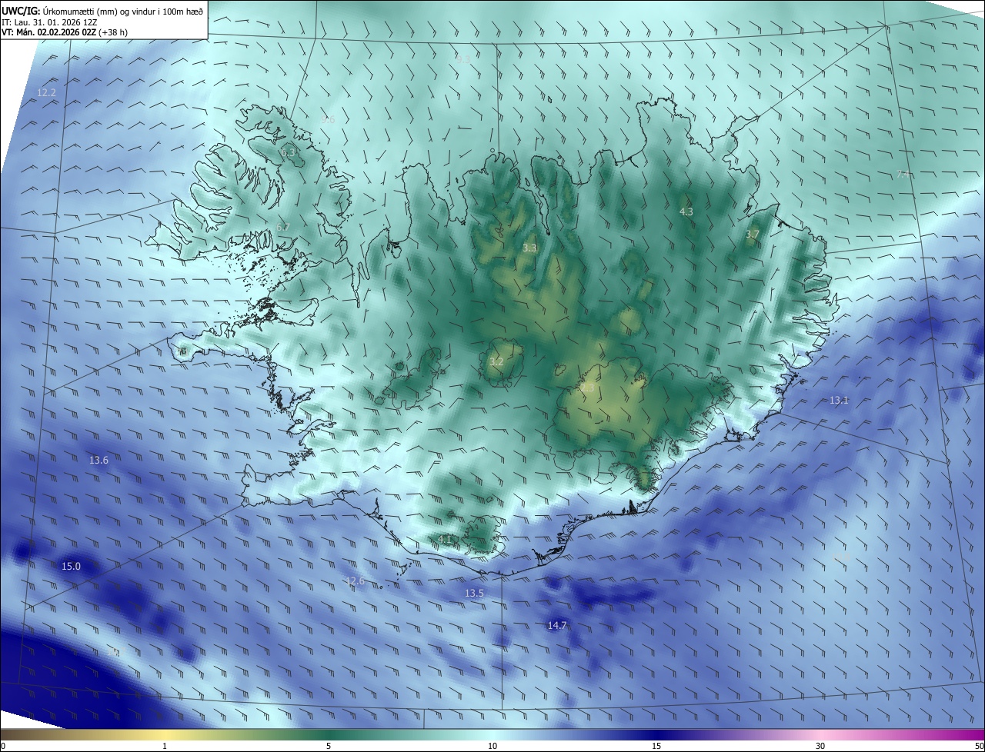Click the color scale label '10'

(492, 746)
